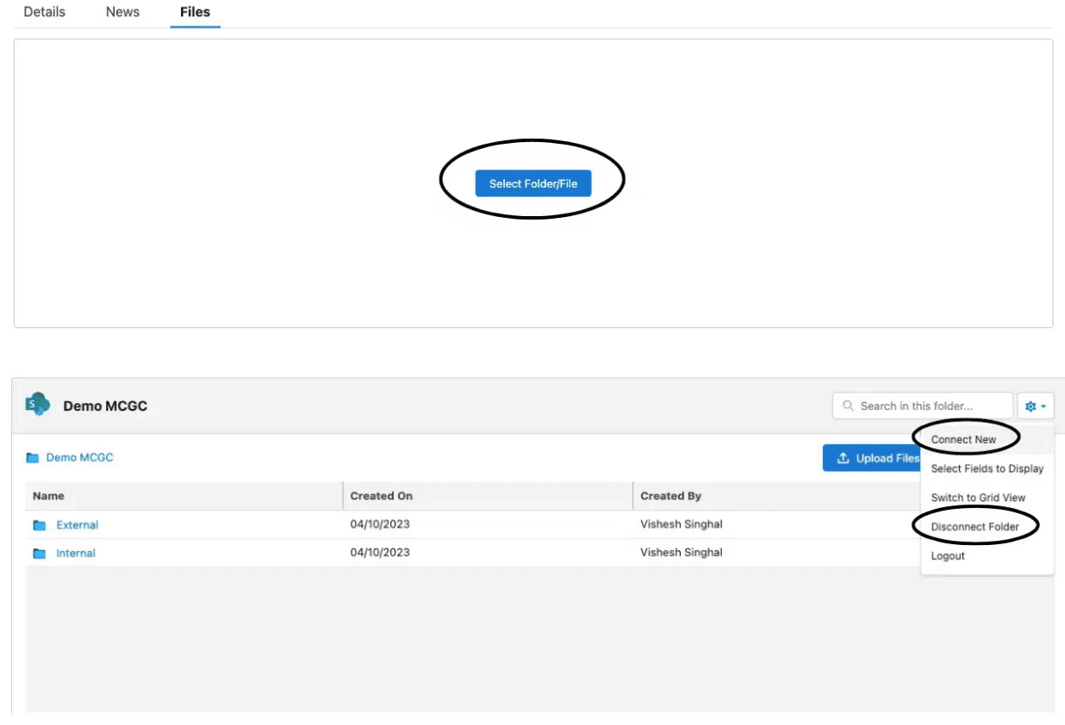Open the Demo MCGC breadcrumb link
This screenshot has width=1065, height=725.
[79, 457]
